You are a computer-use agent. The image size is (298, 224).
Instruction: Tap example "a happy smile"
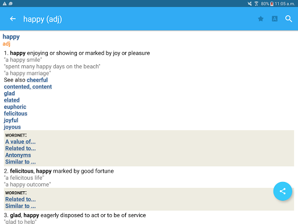pos(23,60)
